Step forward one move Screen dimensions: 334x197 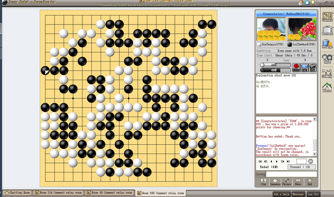pyautogui.click(x=277, y=162)
